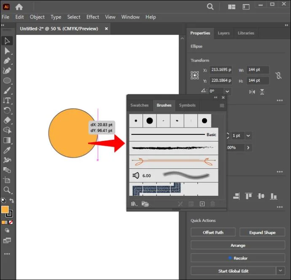The image size is (291, 280).
Task: Switch to the Symbols tab
Action: pyautogui.click(x=187, y=105)
